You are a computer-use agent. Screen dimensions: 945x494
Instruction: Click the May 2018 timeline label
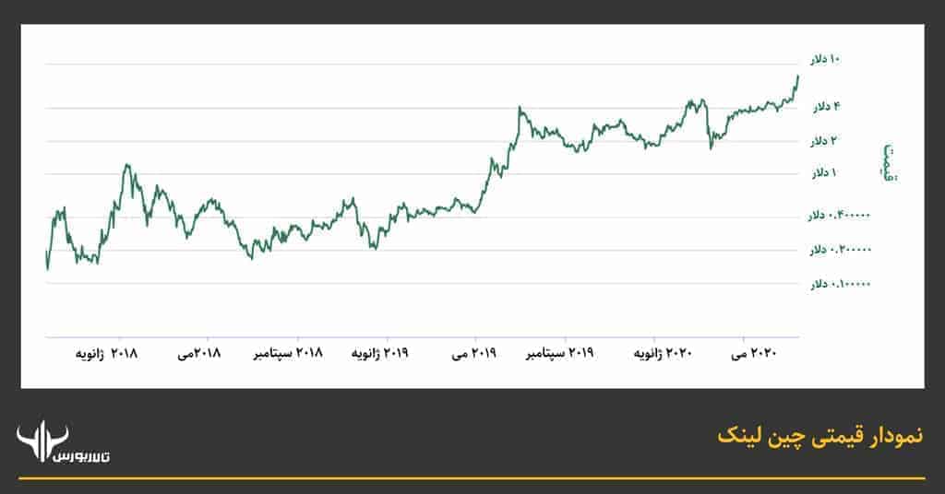click(199, 353)
